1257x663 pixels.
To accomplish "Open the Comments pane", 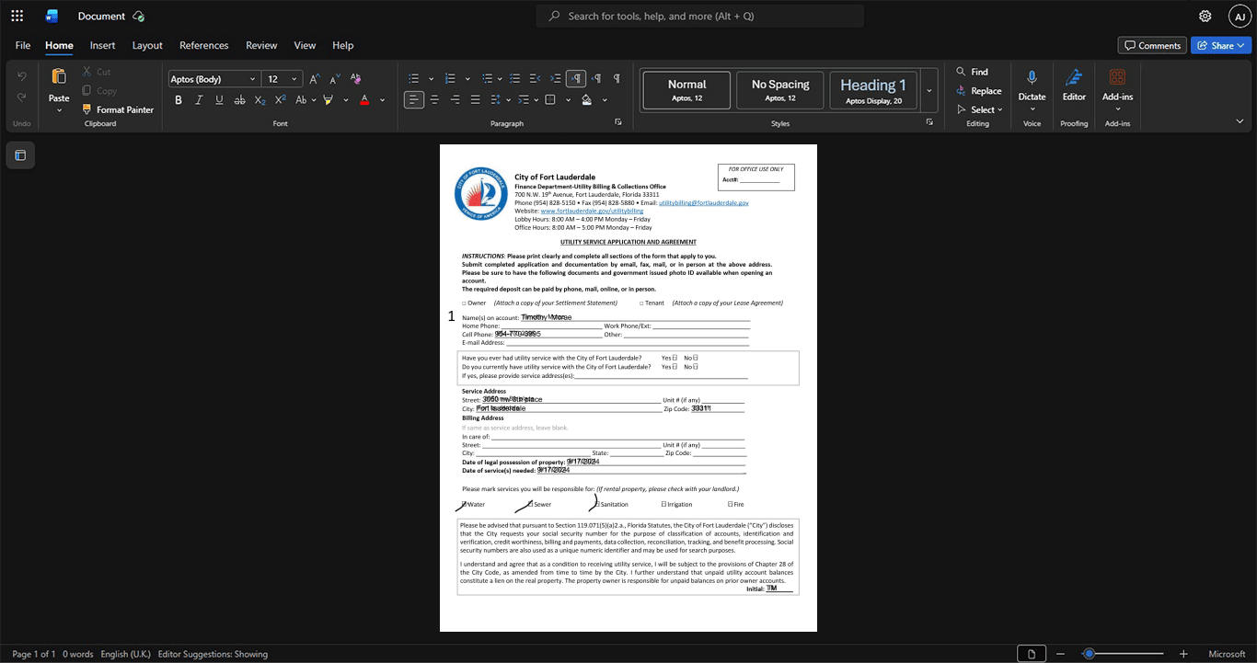I will tap(1151, 45).
